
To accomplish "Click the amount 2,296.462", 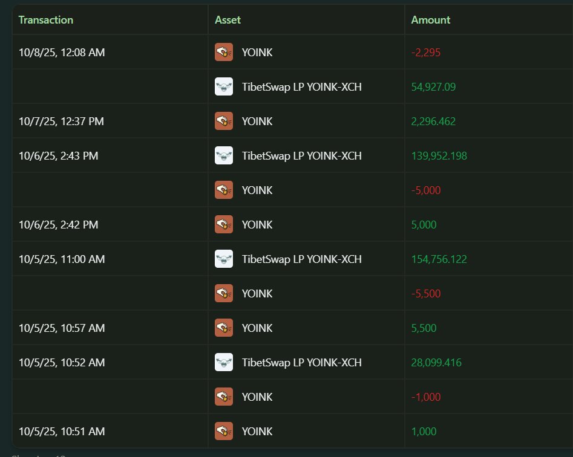I will coord(433,121).
